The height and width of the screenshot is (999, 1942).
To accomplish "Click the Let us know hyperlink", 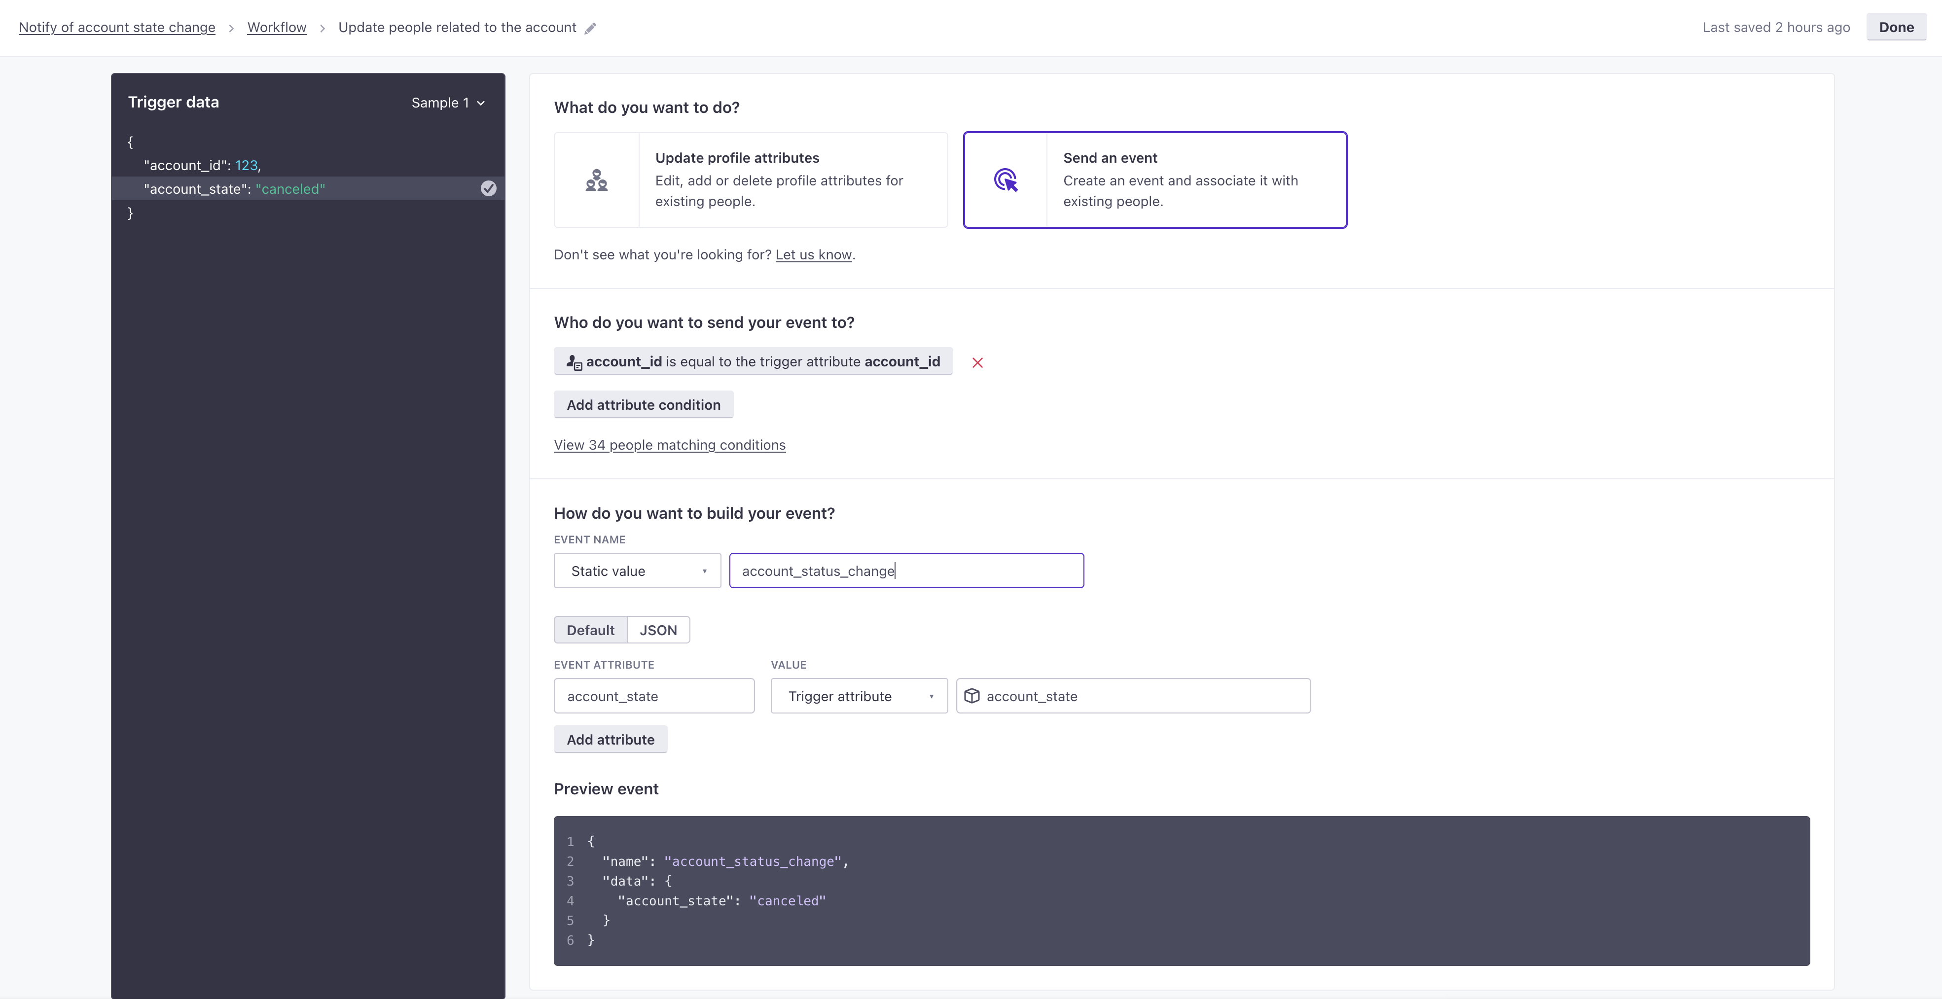I will point(813,253).
